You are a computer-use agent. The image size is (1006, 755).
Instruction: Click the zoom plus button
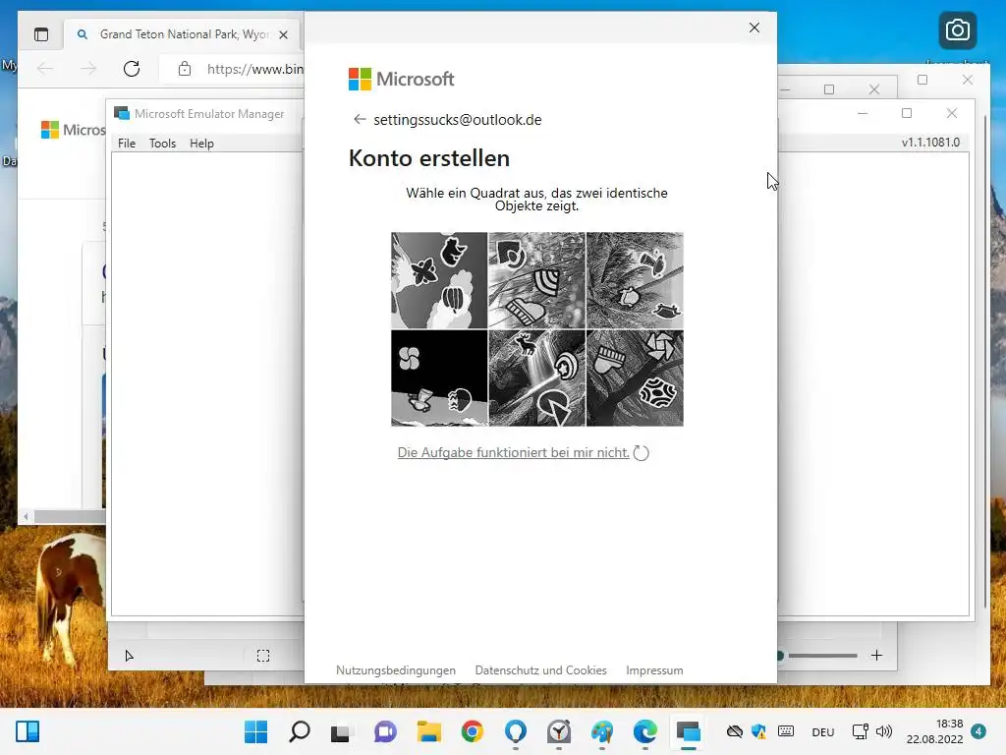(x=876, y=655)
